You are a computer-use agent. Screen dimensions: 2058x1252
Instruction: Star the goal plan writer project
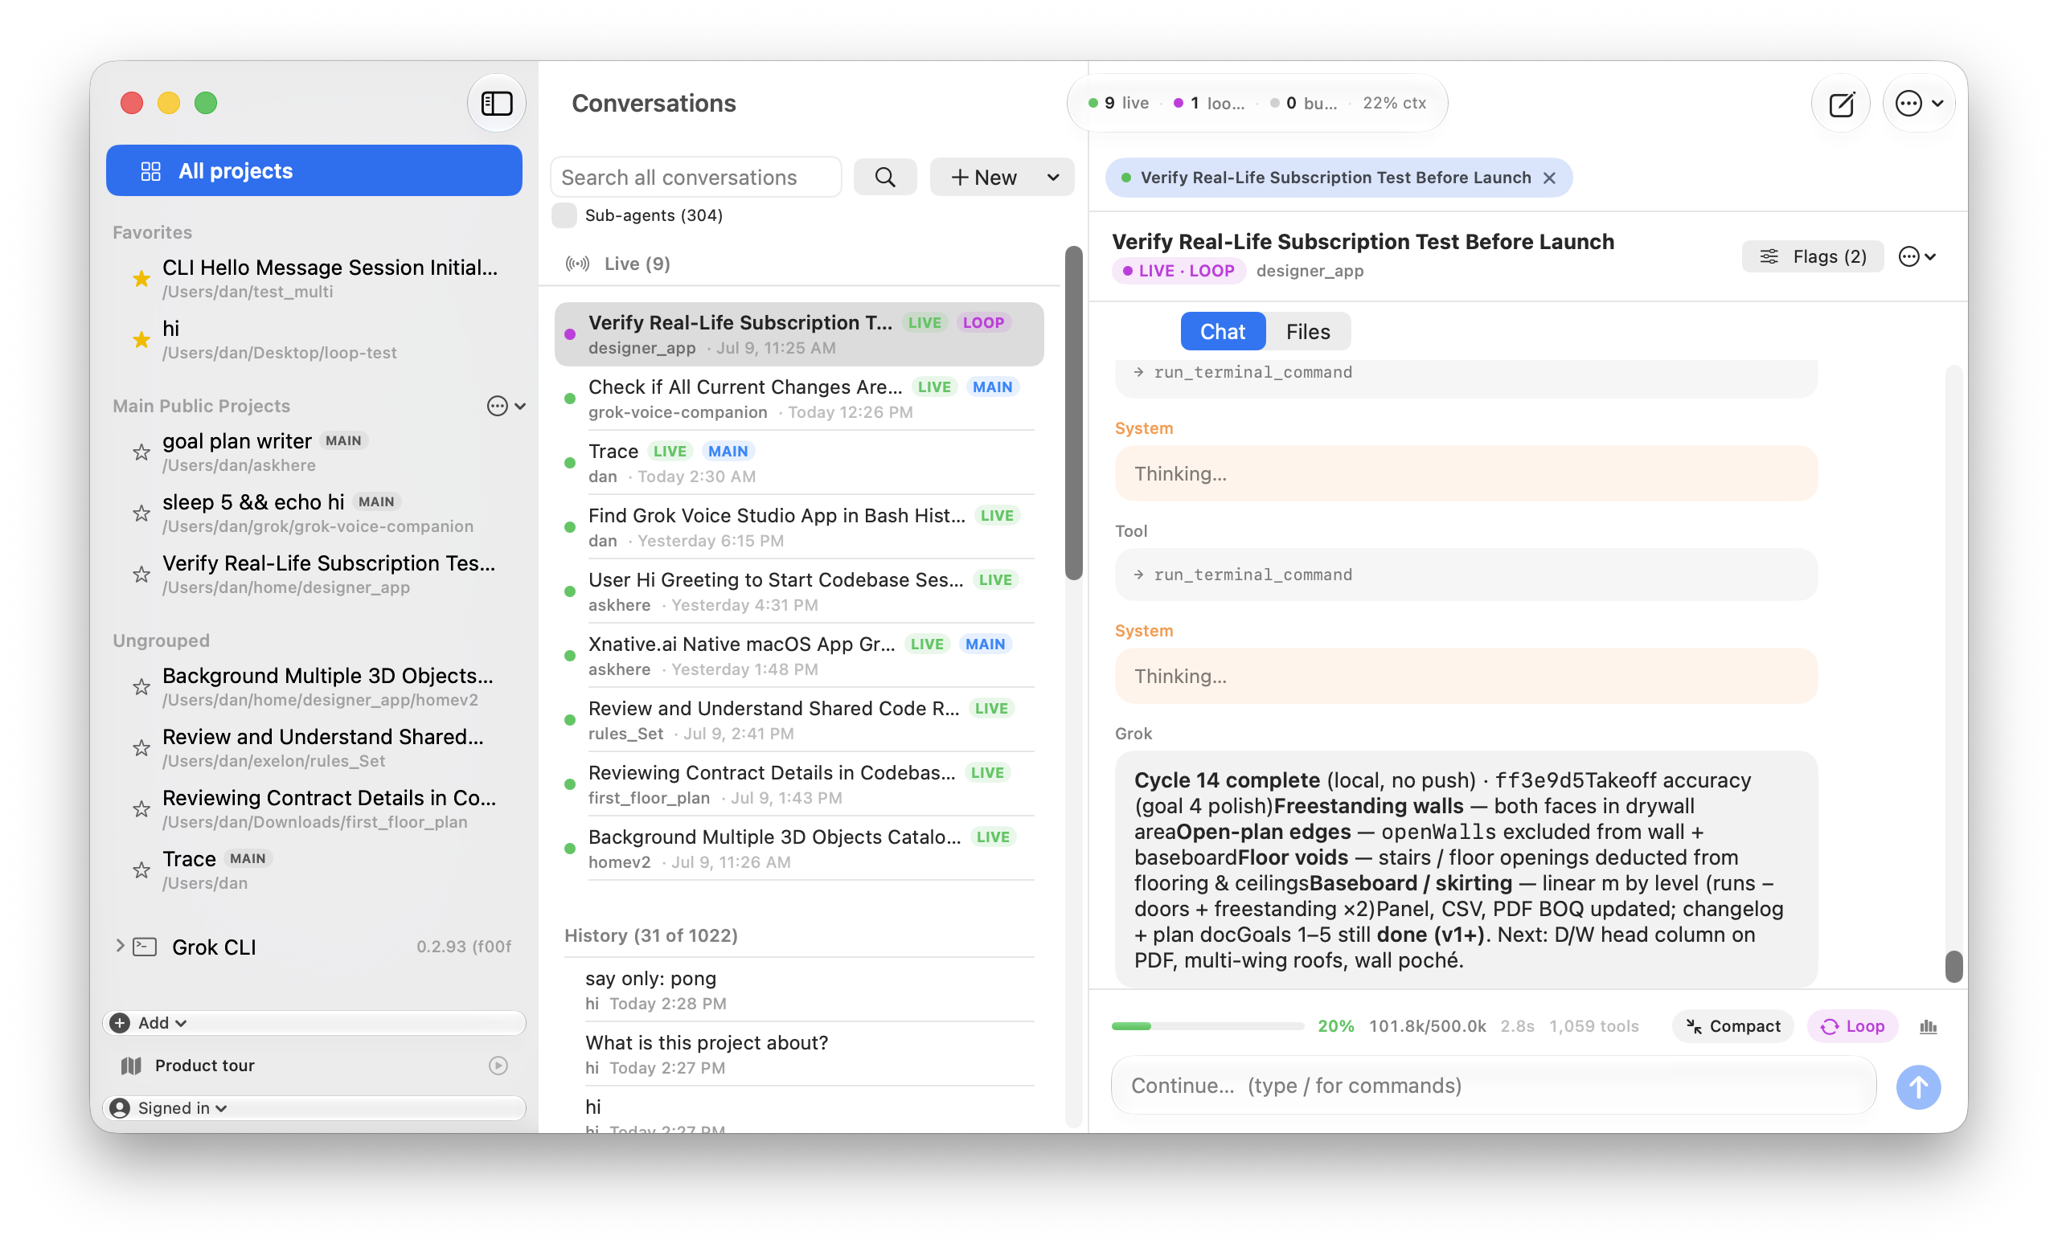(141, 452)
